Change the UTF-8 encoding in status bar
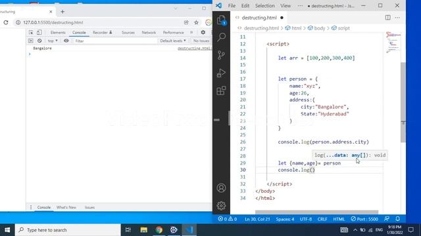 306,219
